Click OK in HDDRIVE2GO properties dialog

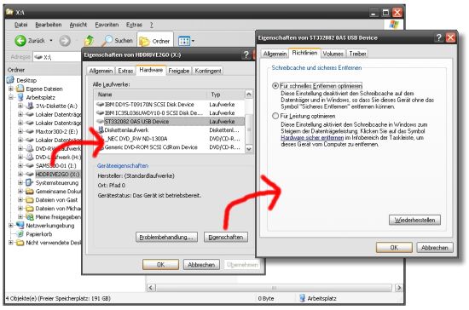click(160, 265)
